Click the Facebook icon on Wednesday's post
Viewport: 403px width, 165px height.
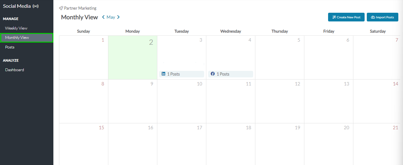point(213,74)
